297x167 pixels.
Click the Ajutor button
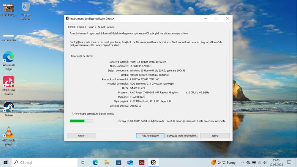(x=81, y=136)
